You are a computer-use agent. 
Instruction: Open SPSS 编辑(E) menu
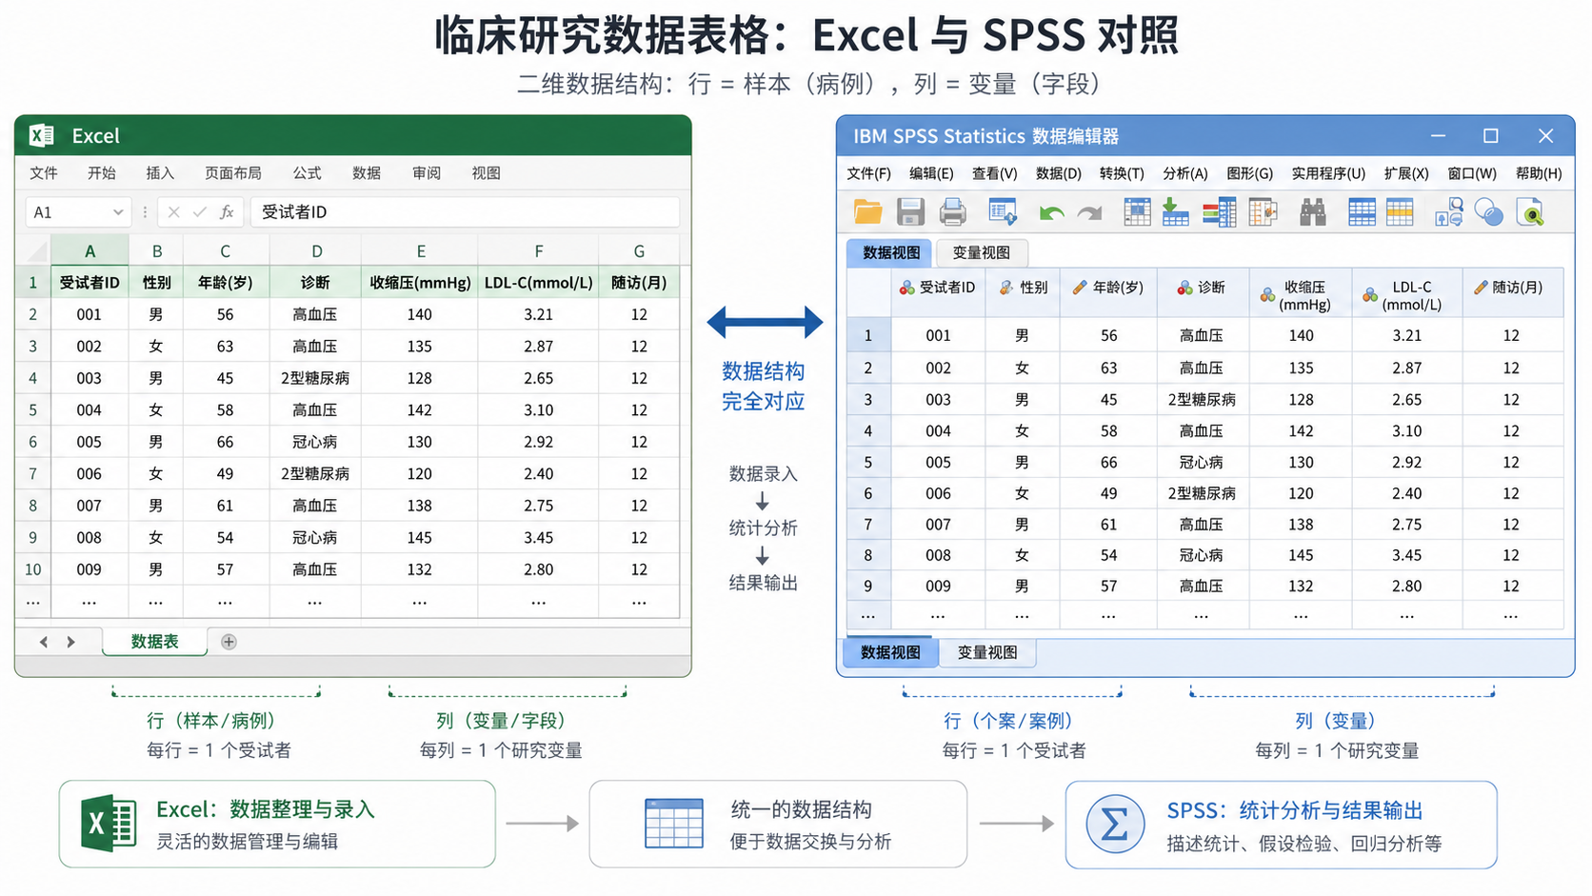(x=931, y=173)
